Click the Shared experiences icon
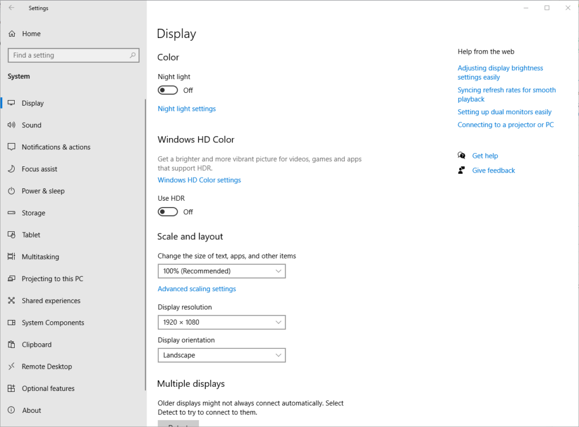 pyautogui.click(x=11, y=300)
